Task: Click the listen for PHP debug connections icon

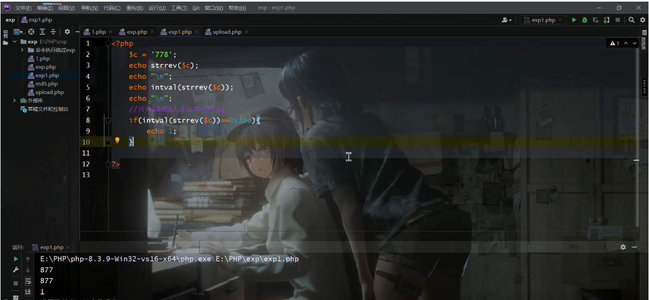Action: [x=607, y=20]
